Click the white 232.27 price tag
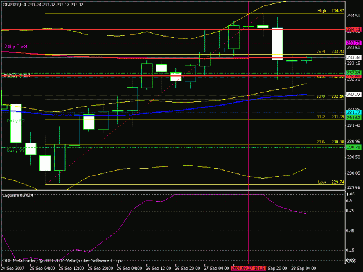 354,95
